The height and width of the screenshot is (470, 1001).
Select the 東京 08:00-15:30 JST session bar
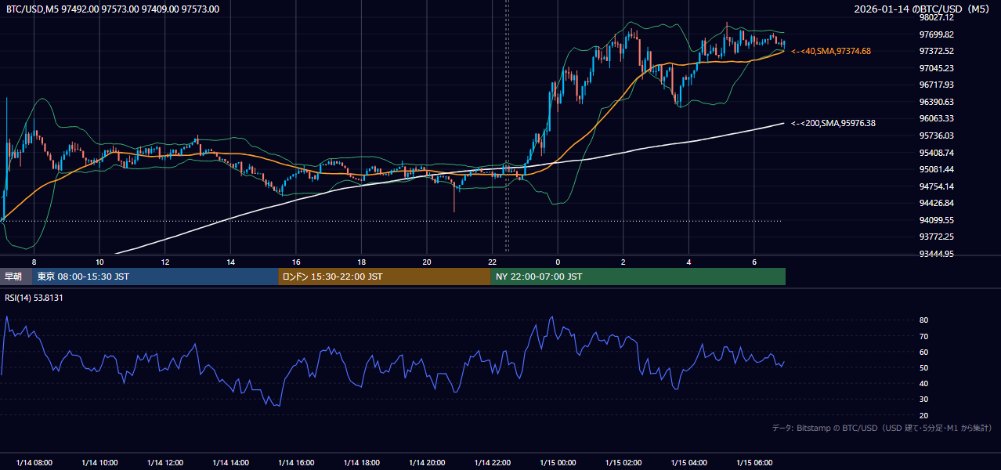click(155, 277)
